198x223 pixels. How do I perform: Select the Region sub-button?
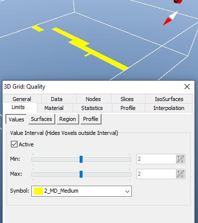coord(68,119)
